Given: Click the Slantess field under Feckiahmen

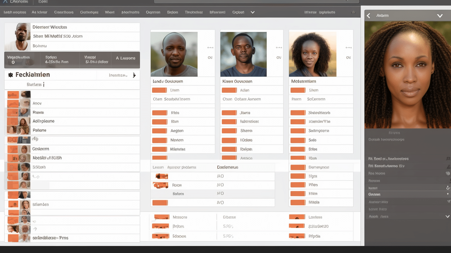Looking at the screenshot, I should point(72,85).
